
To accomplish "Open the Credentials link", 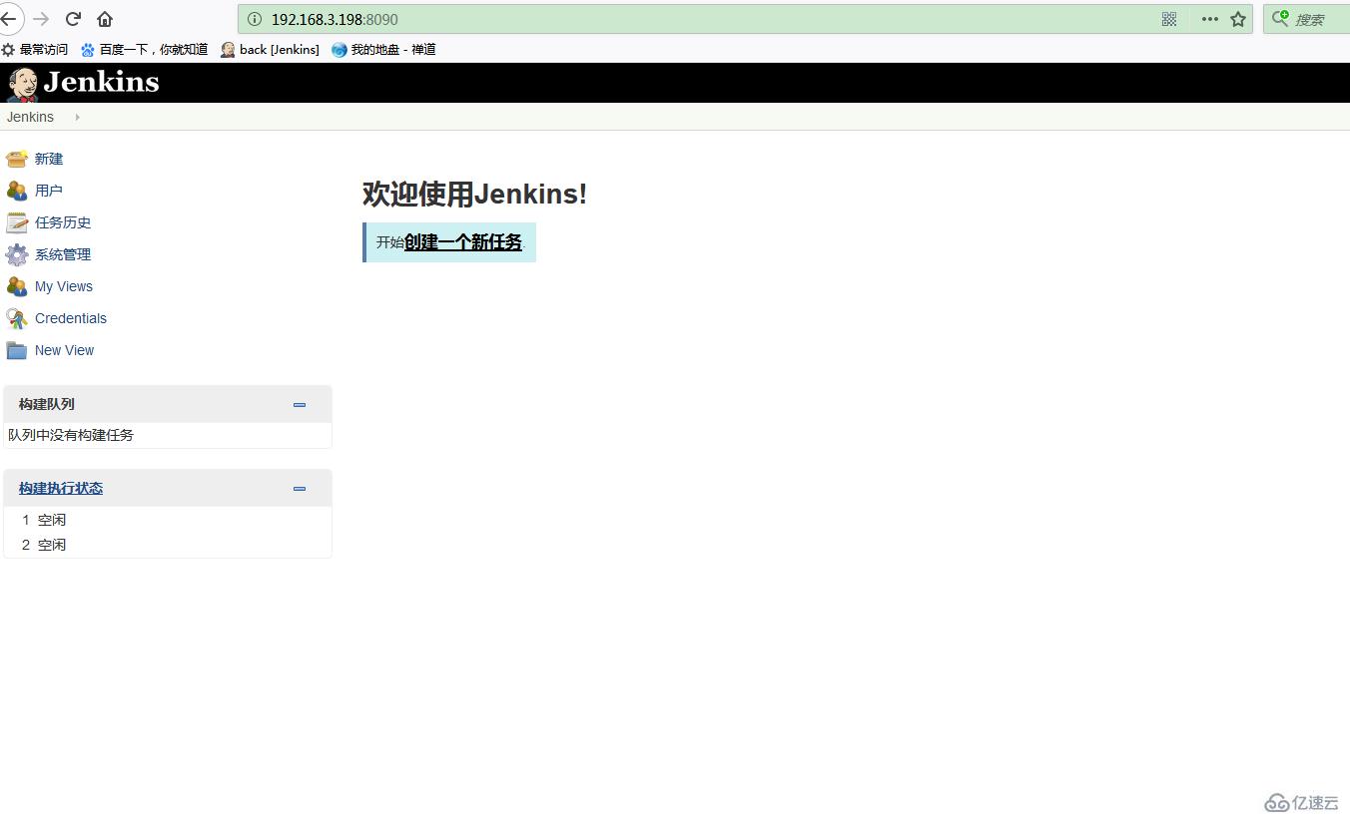I will (x=71, y=318).
